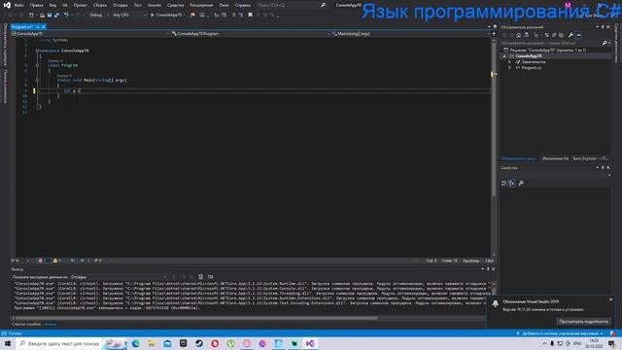622x350 pixels.
Task: Click Просмотреть подробности in update notification
Action: tap(583, 322)
